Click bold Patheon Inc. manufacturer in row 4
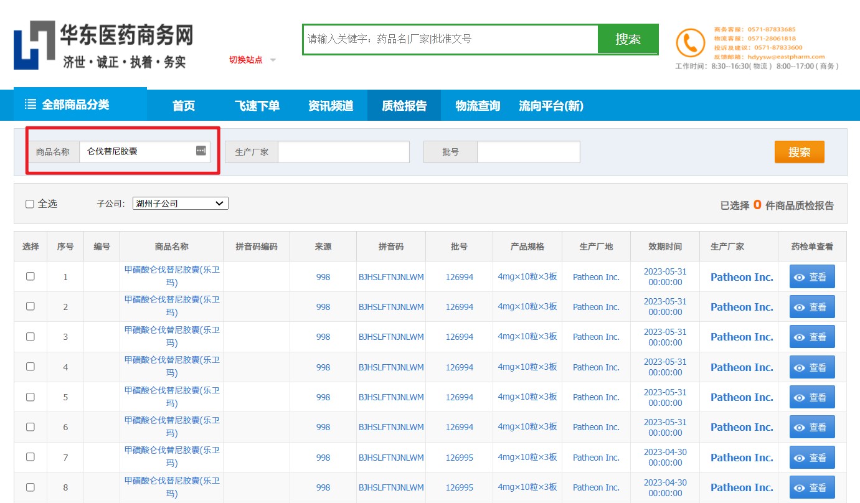 (742, 367)
